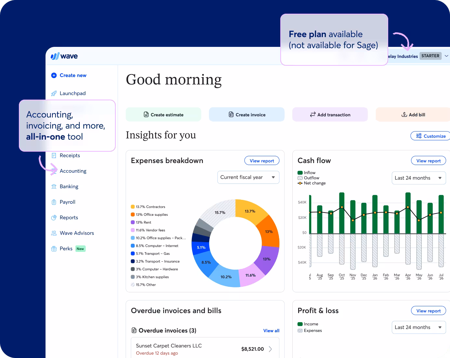The height and width of the screenshot is (358, 450).
Task: Open the Sunset Carpet Cleaners LLC invoice row
Action: [x=205, y=349]
